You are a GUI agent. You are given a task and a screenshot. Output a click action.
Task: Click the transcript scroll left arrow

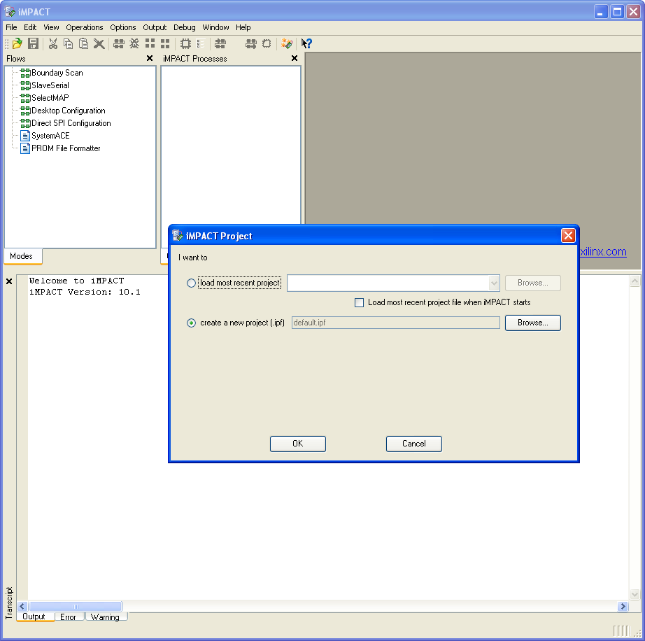(22, 607)
